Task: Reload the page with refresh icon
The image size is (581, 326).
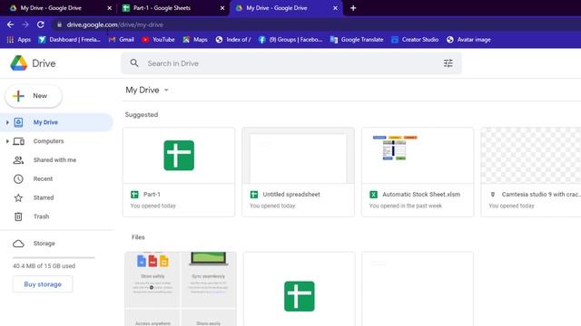Action: point(40,24)
